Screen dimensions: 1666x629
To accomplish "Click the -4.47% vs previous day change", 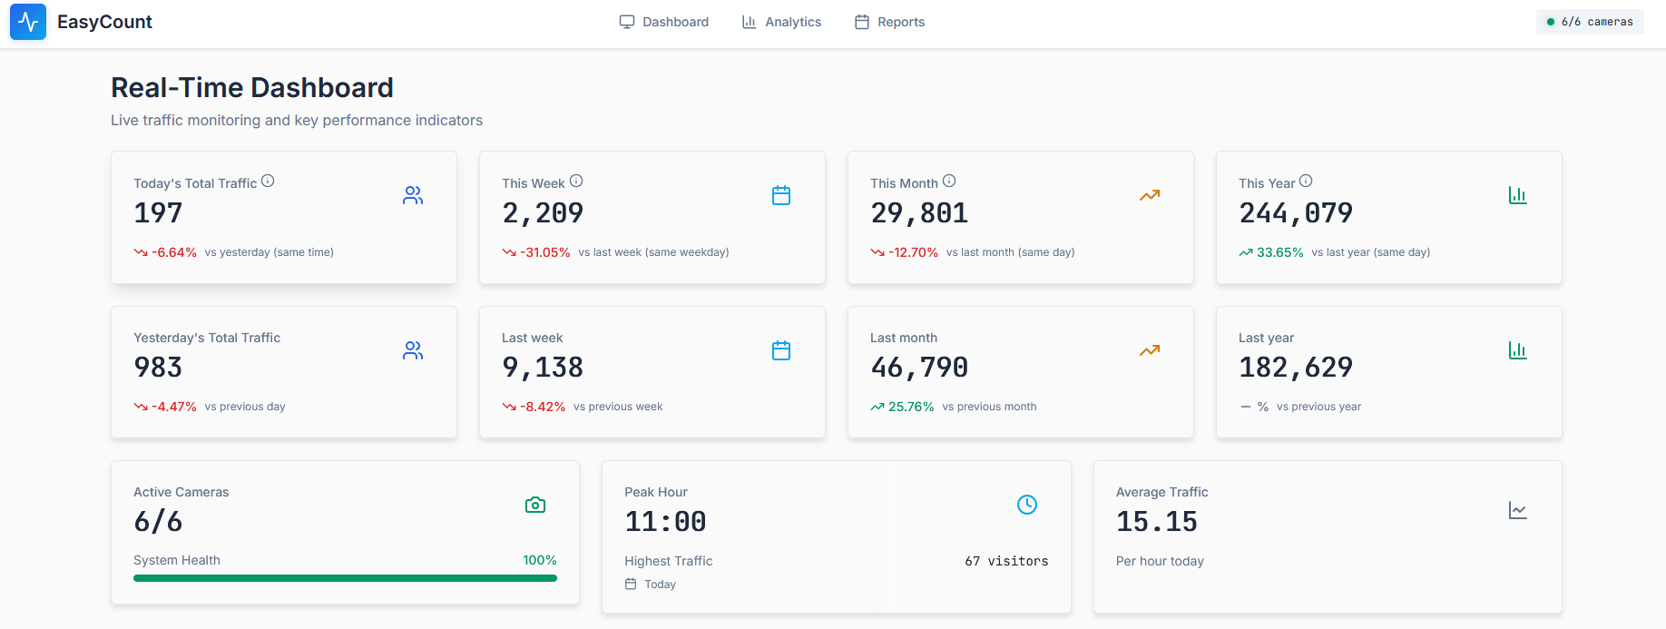I will coord(210,407).
